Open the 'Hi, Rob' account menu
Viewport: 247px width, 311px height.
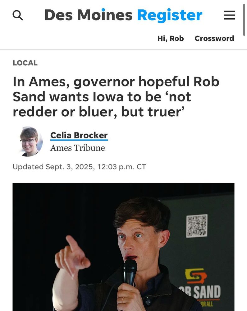(171, 38)
